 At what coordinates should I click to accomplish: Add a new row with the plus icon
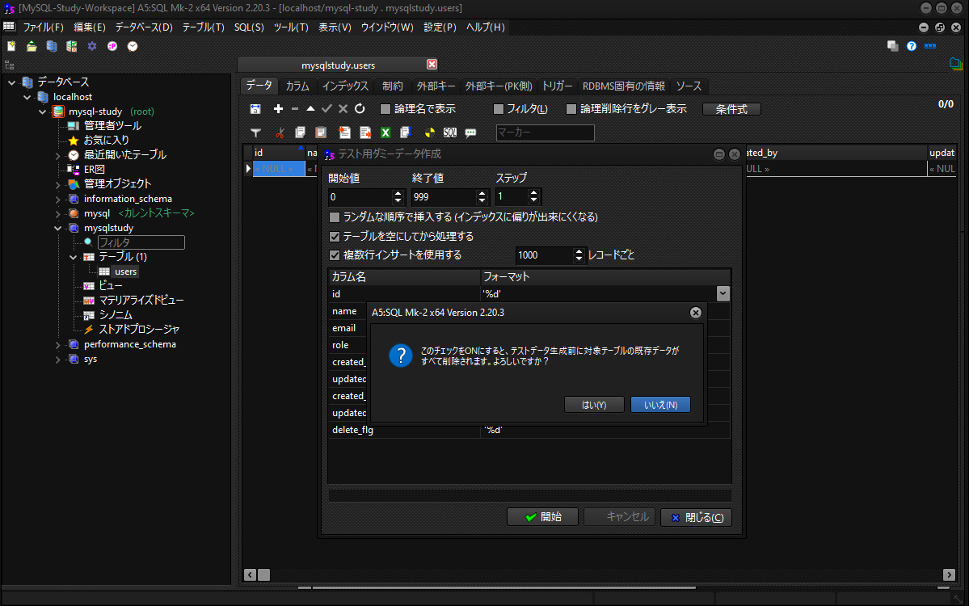tap(278, 109)
